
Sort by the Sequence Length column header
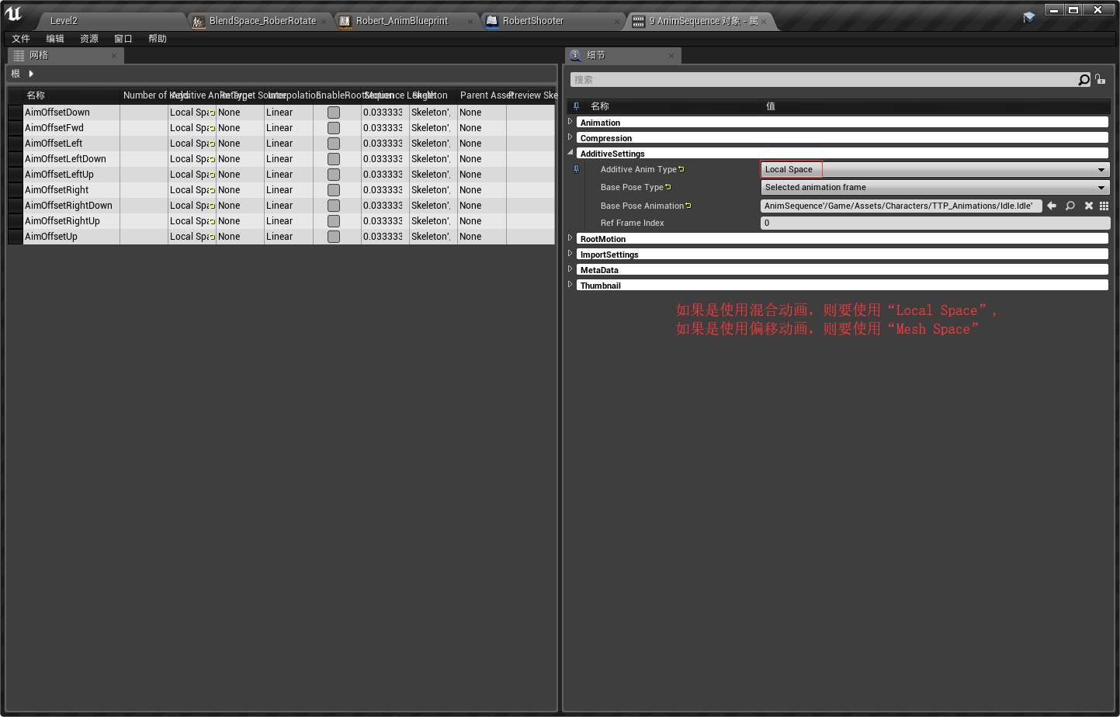click(385, 95)
